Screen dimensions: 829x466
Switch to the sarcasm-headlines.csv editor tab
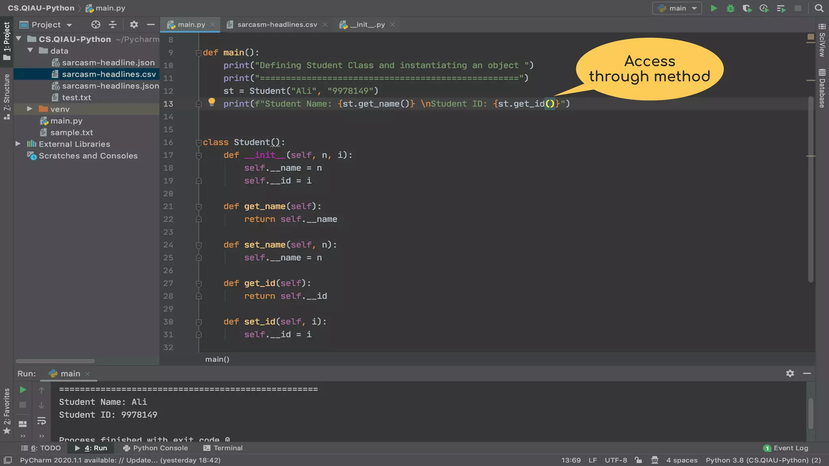pos(277,25)
